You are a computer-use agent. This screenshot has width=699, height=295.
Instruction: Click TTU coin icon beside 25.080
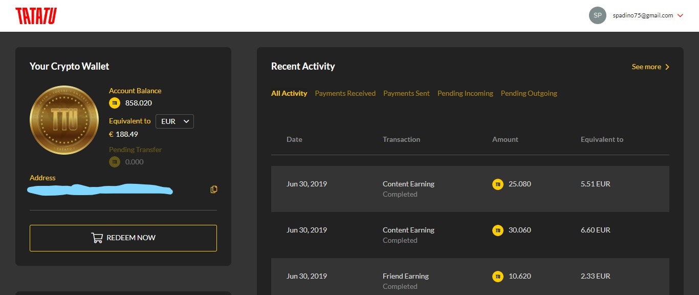point(497,184)
